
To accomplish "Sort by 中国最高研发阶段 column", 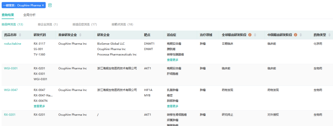I will (301, 35).
